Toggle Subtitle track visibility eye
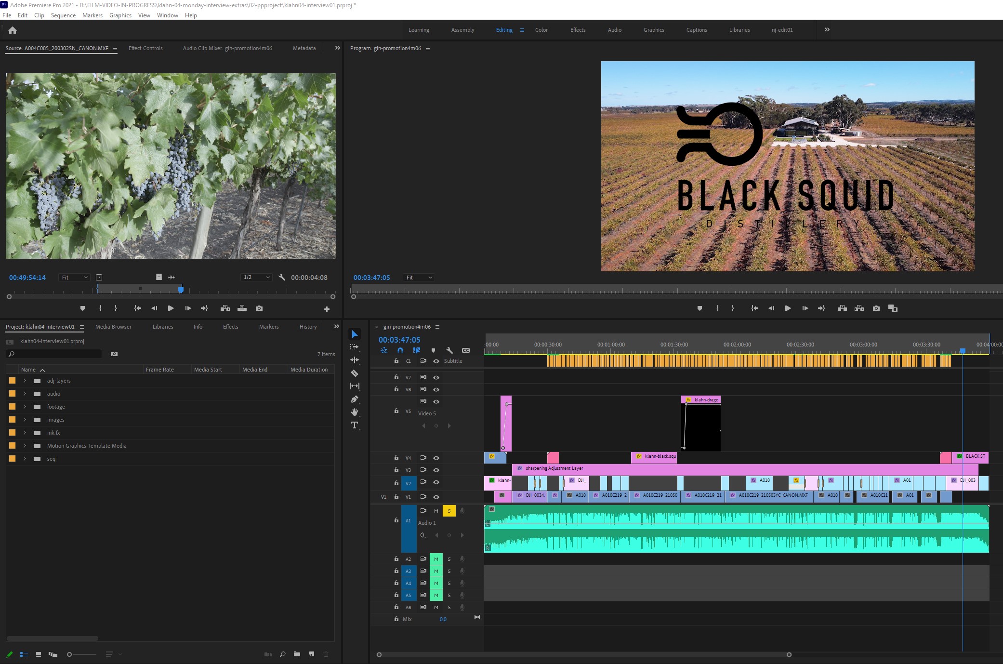The width and height of the screenshot is (1003, 664). click(x=436, y=361)
